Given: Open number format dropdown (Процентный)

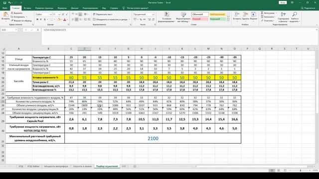Looking at the screenshot, I should pyautogui.click(x=153, y=14).
